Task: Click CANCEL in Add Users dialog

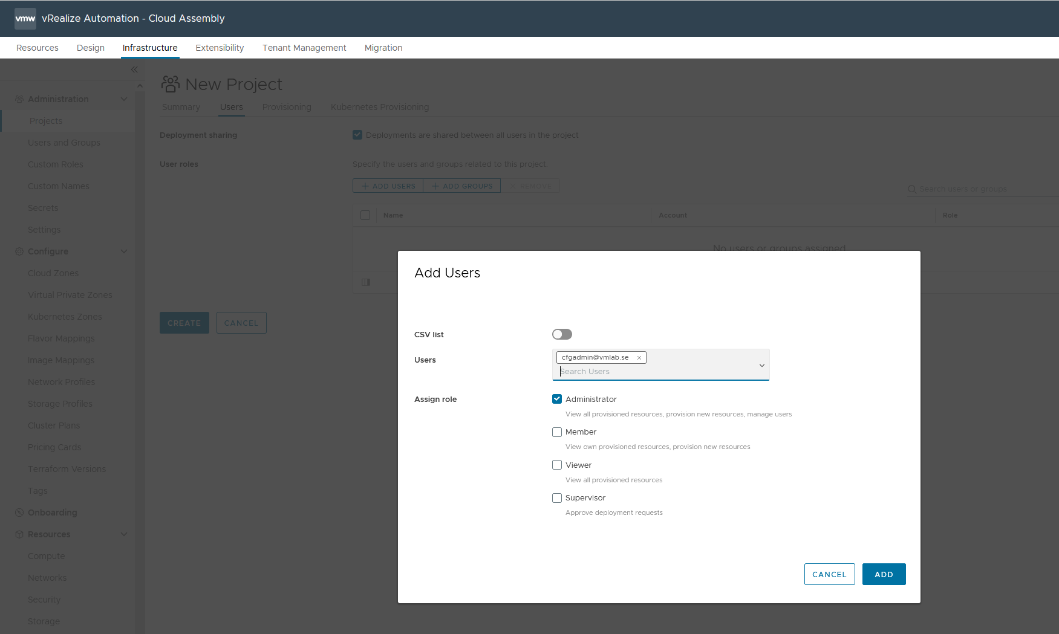Action: (829, 574)
